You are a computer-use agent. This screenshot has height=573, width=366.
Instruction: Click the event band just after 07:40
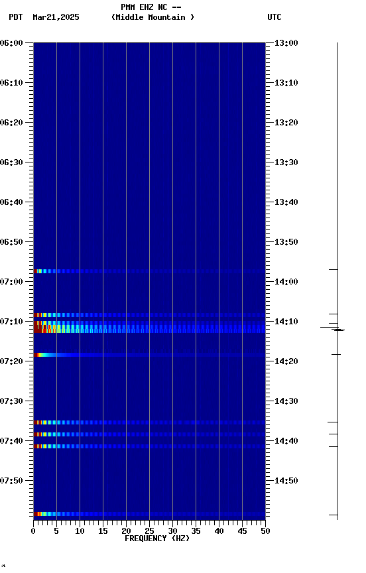tap(149, 446)
